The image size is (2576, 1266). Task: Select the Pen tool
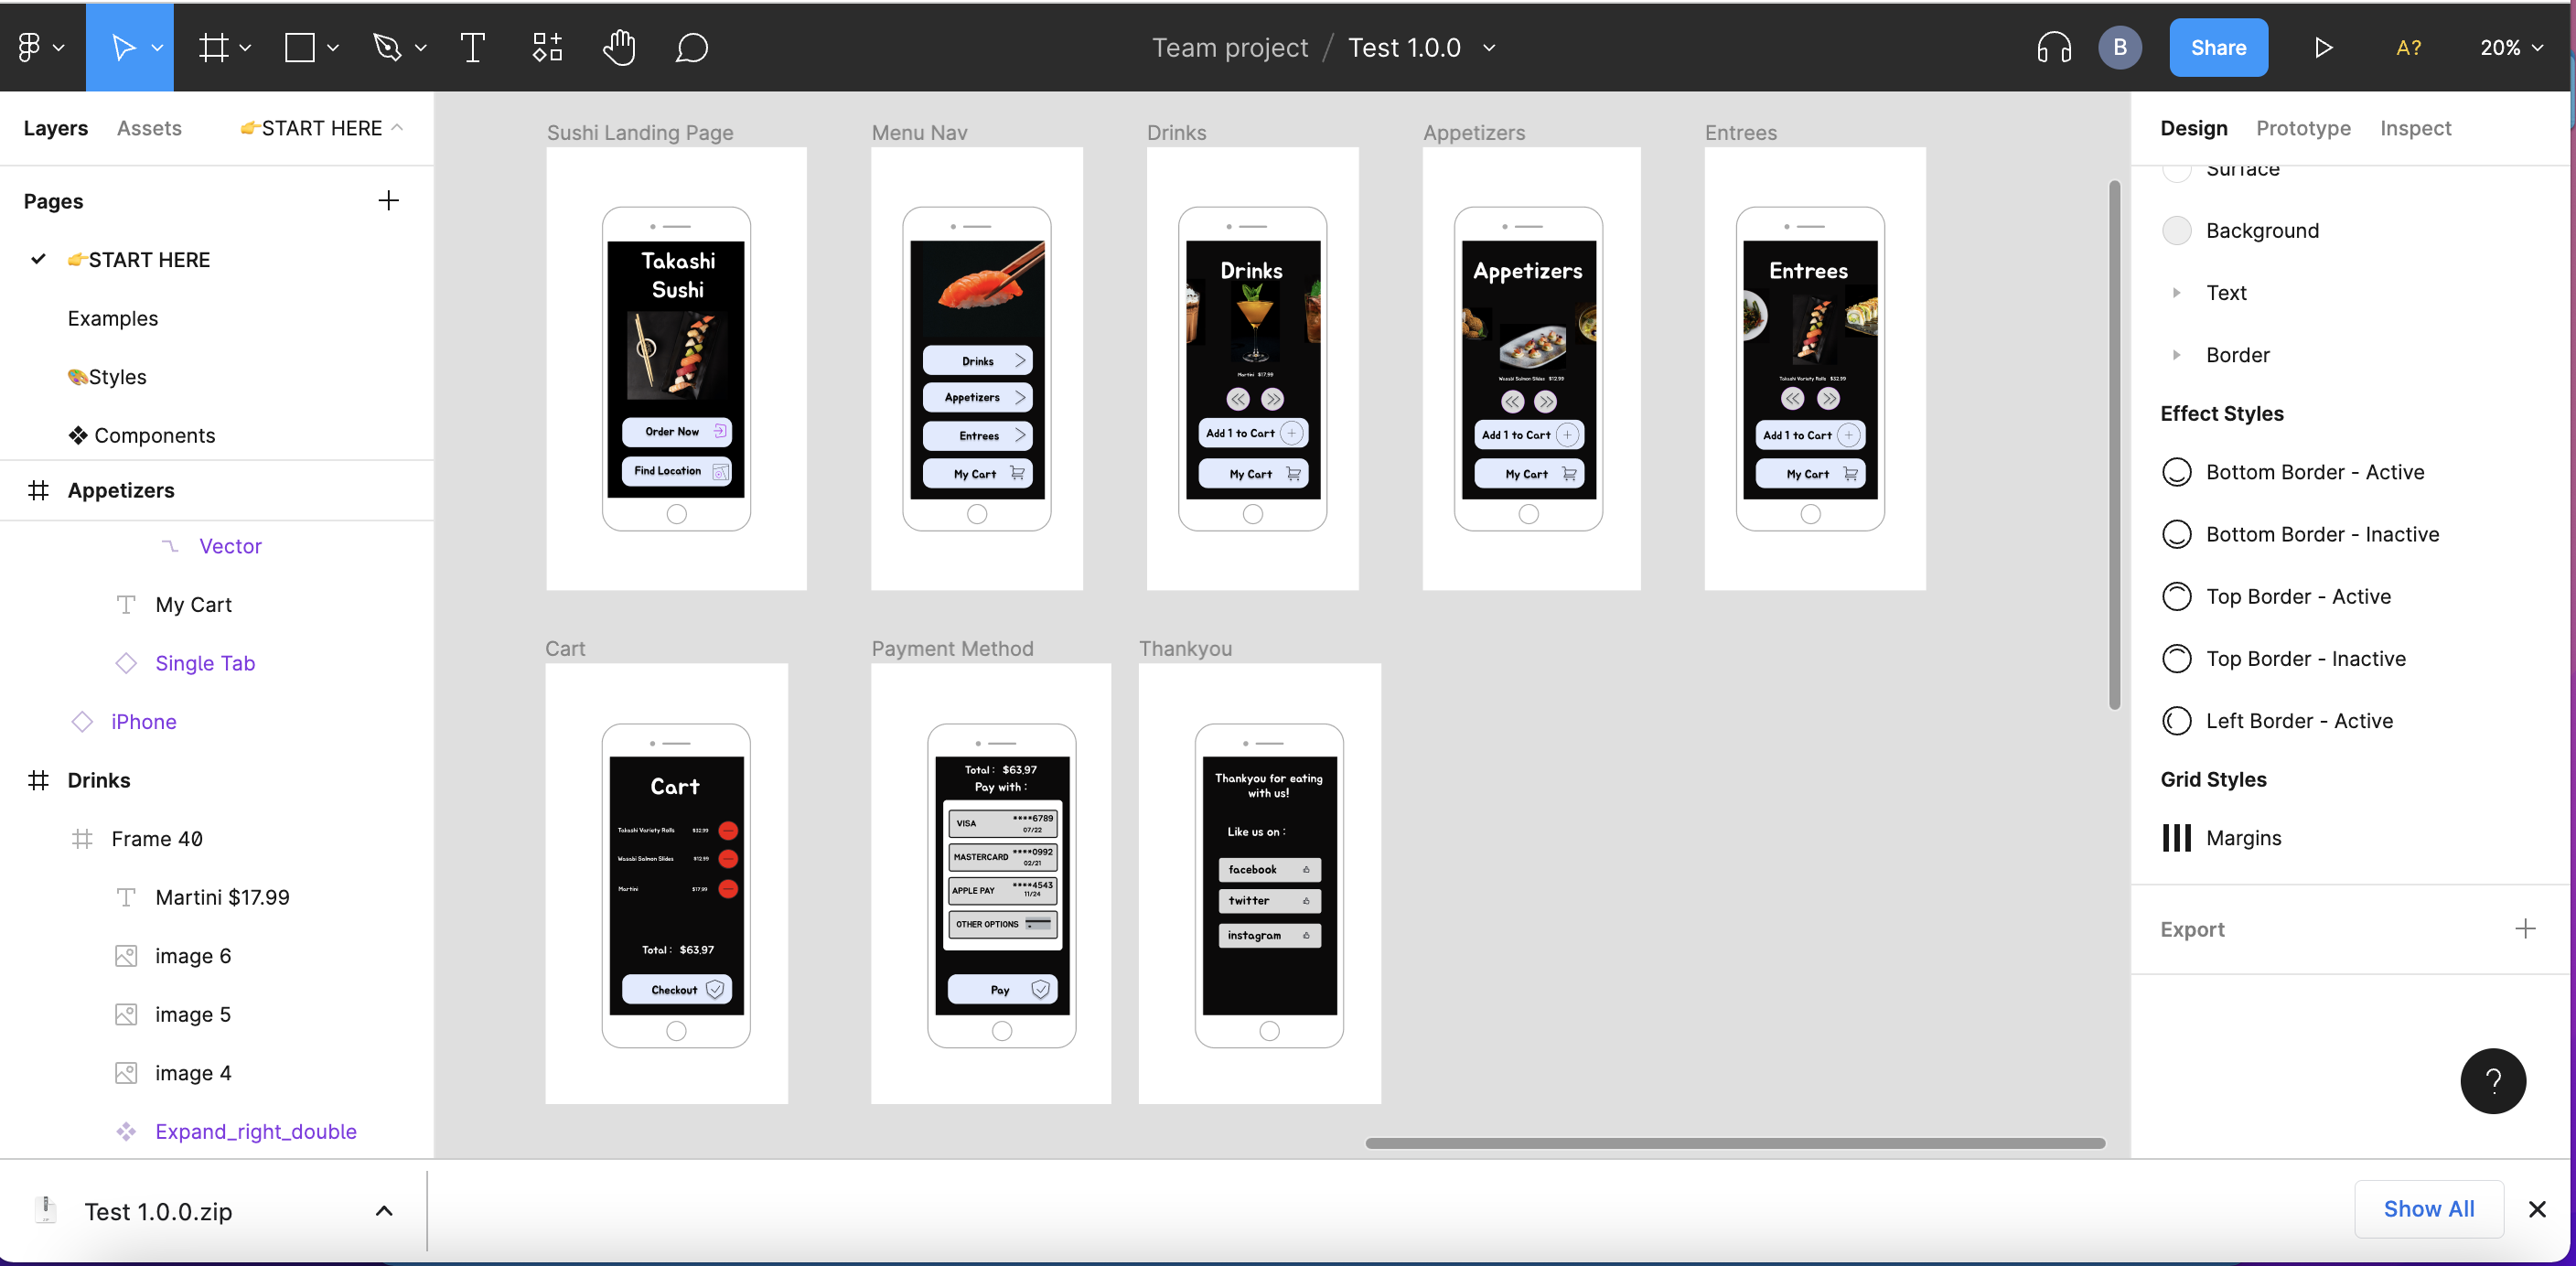pos(386,47)
